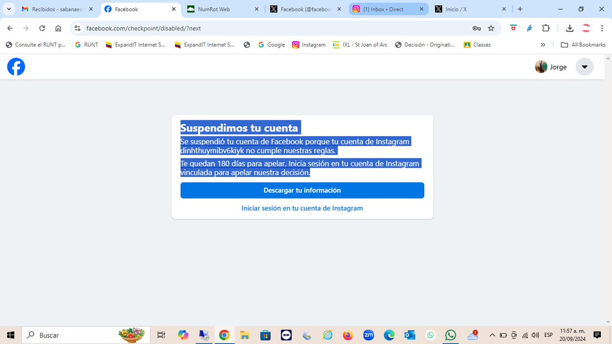Open the notification center icon
This screenshot has width=612, height=344.
pos(597,335)
